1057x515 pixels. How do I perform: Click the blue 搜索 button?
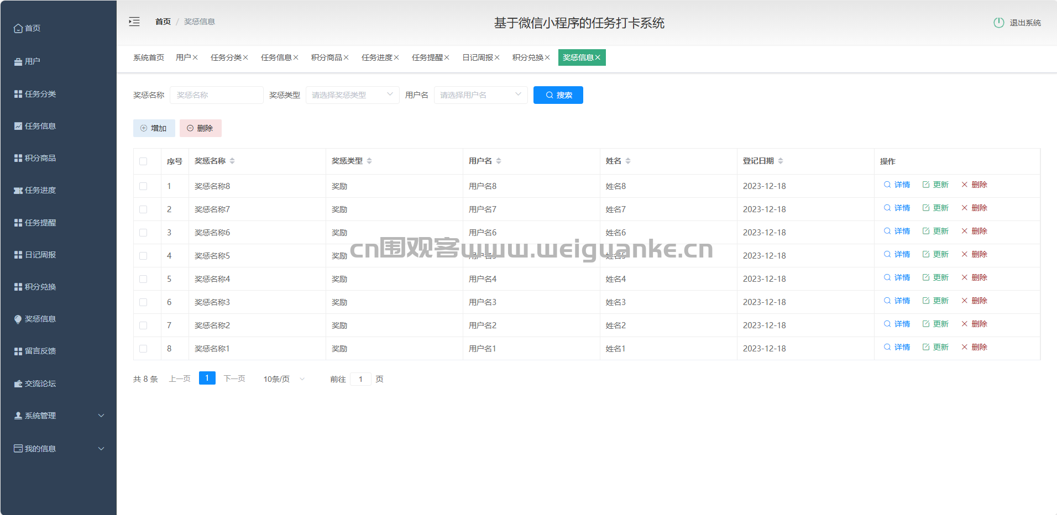point(558,95)
